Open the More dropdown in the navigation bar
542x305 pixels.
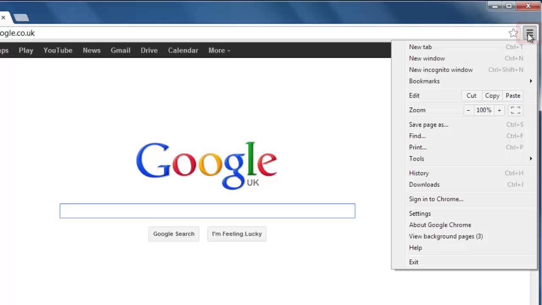pyautogui.click(x=218, y=50)
